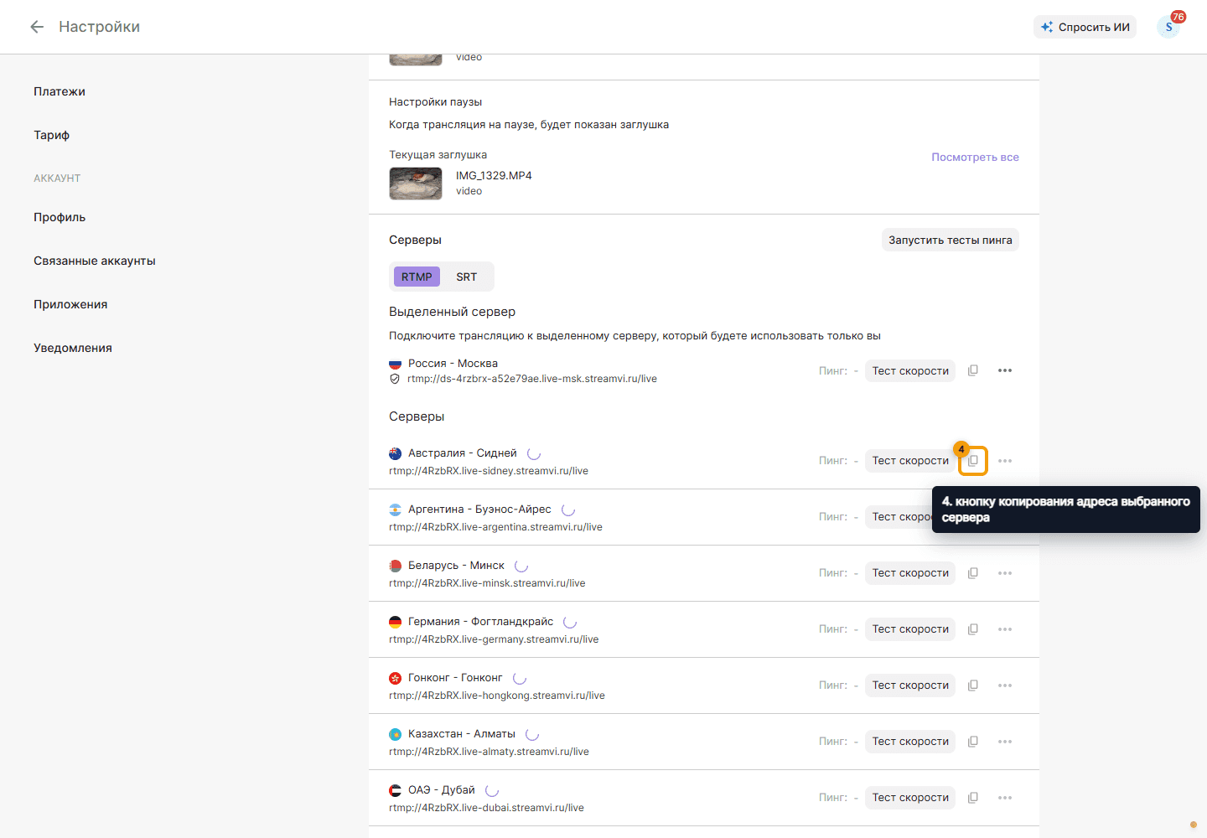Copy the UAE Dubai server address

click(973, 798)
